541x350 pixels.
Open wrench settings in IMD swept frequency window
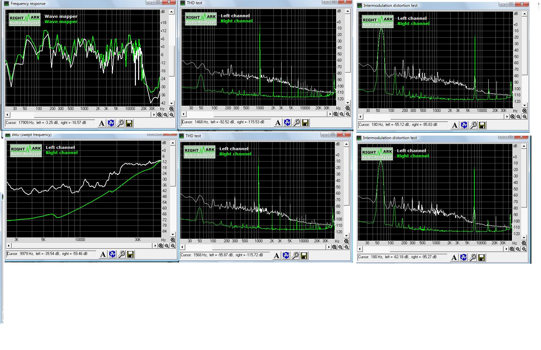121,254
